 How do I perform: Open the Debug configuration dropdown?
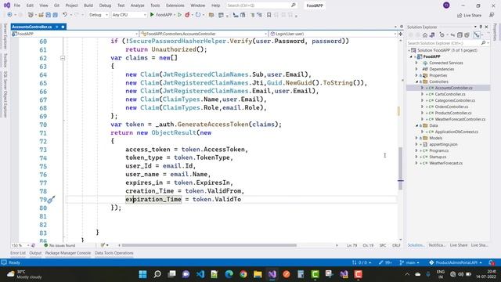point(99,15)
